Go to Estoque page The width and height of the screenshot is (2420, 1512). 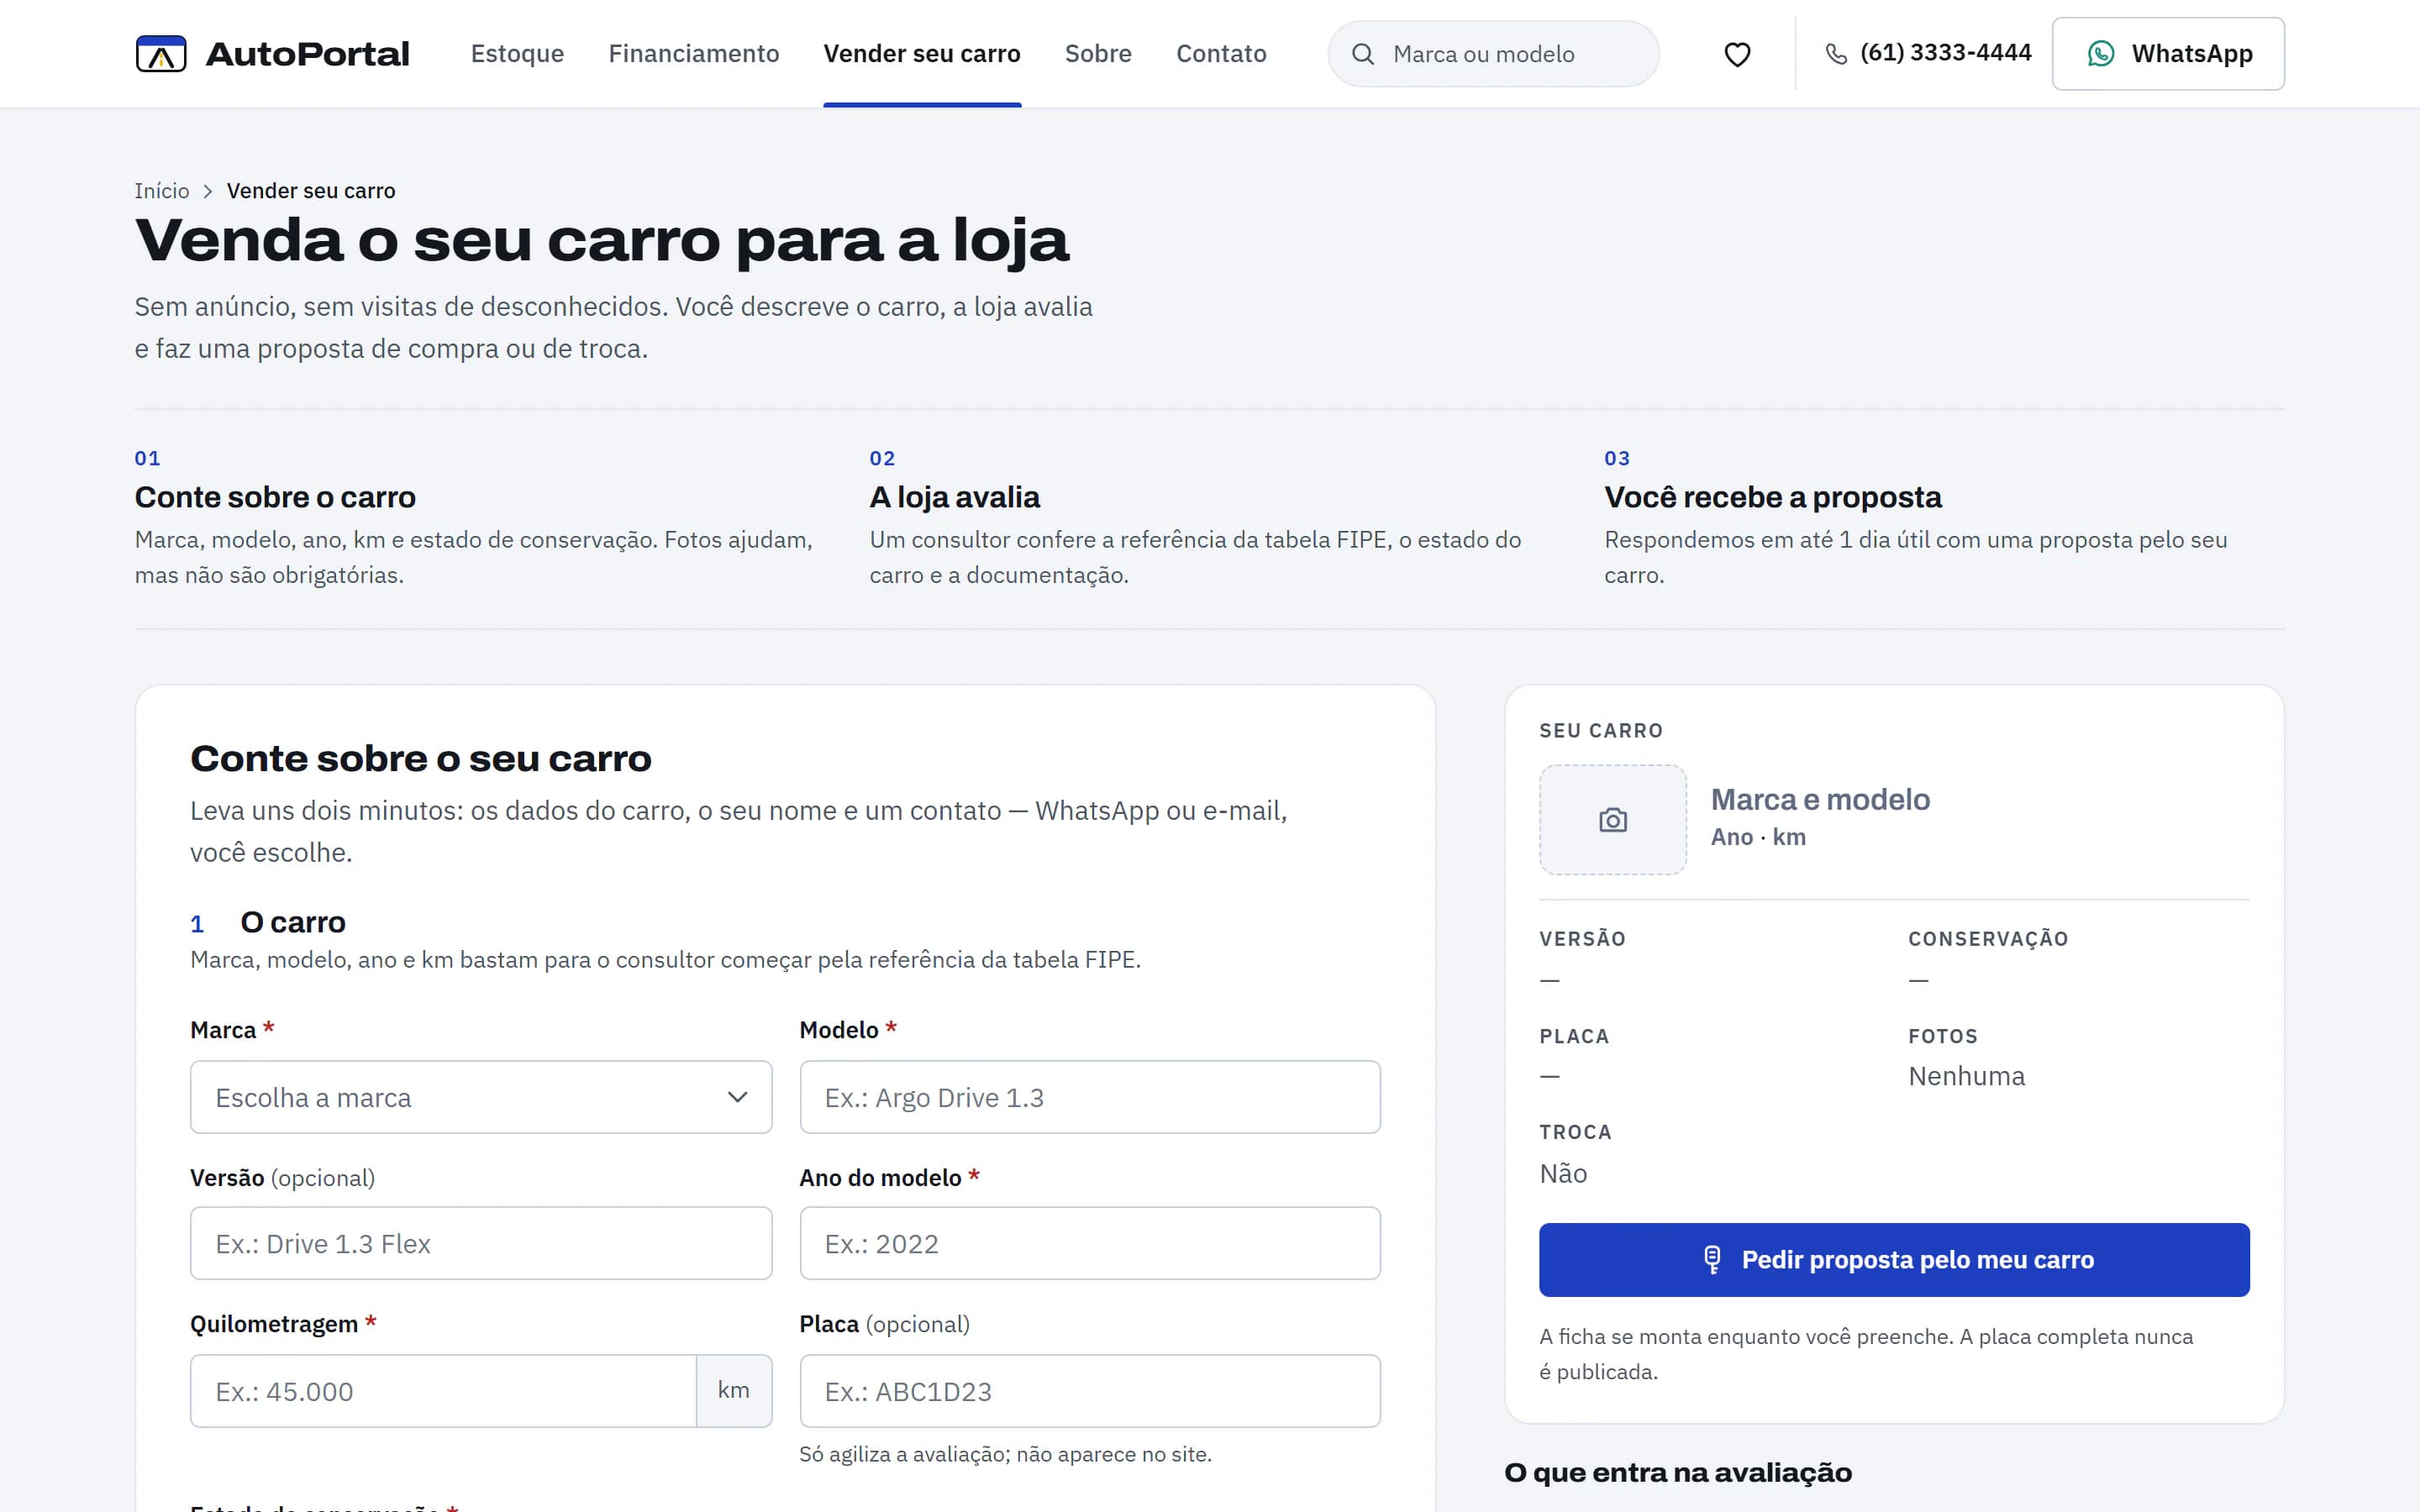(517, 54)
